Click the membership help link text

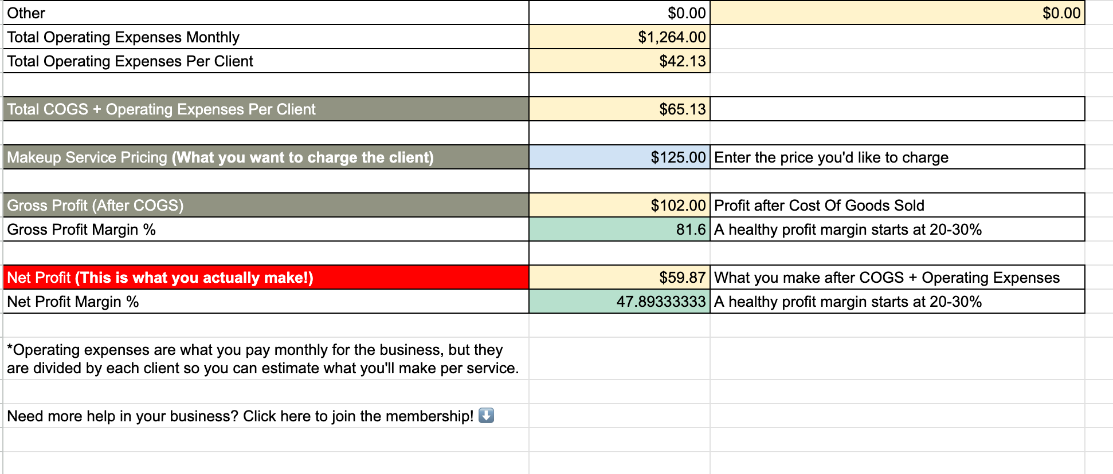point(240,416)
